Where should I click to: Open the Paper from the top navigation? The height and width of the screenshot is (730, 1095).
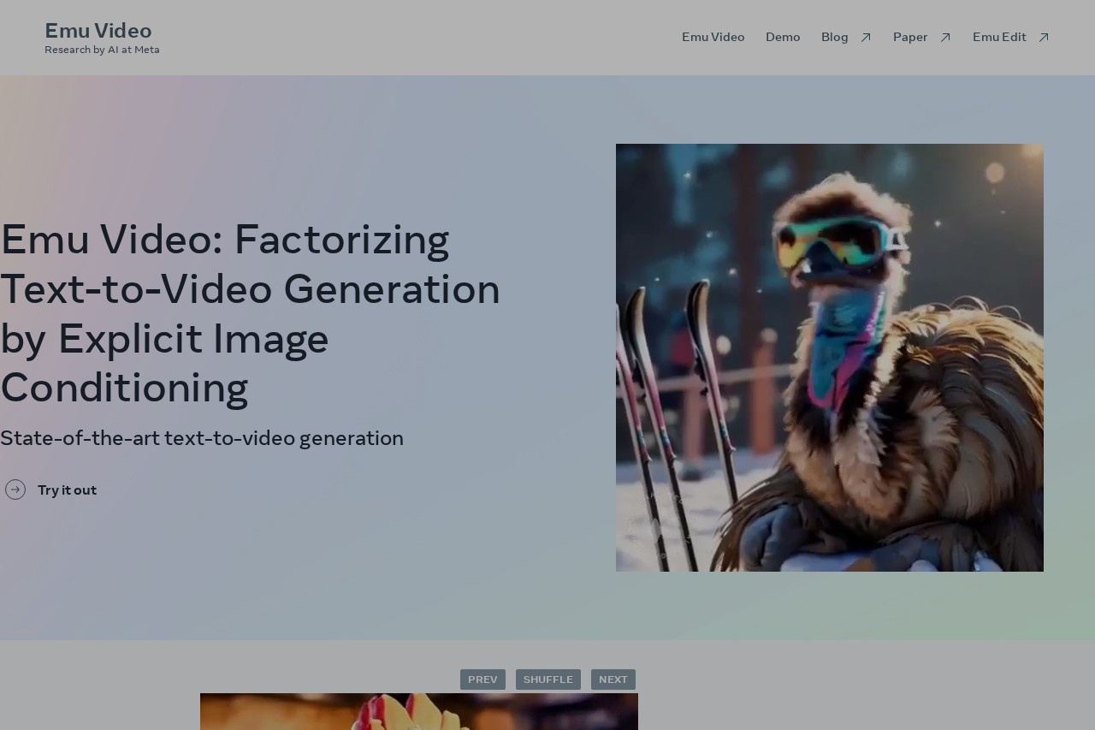point(910,37)
